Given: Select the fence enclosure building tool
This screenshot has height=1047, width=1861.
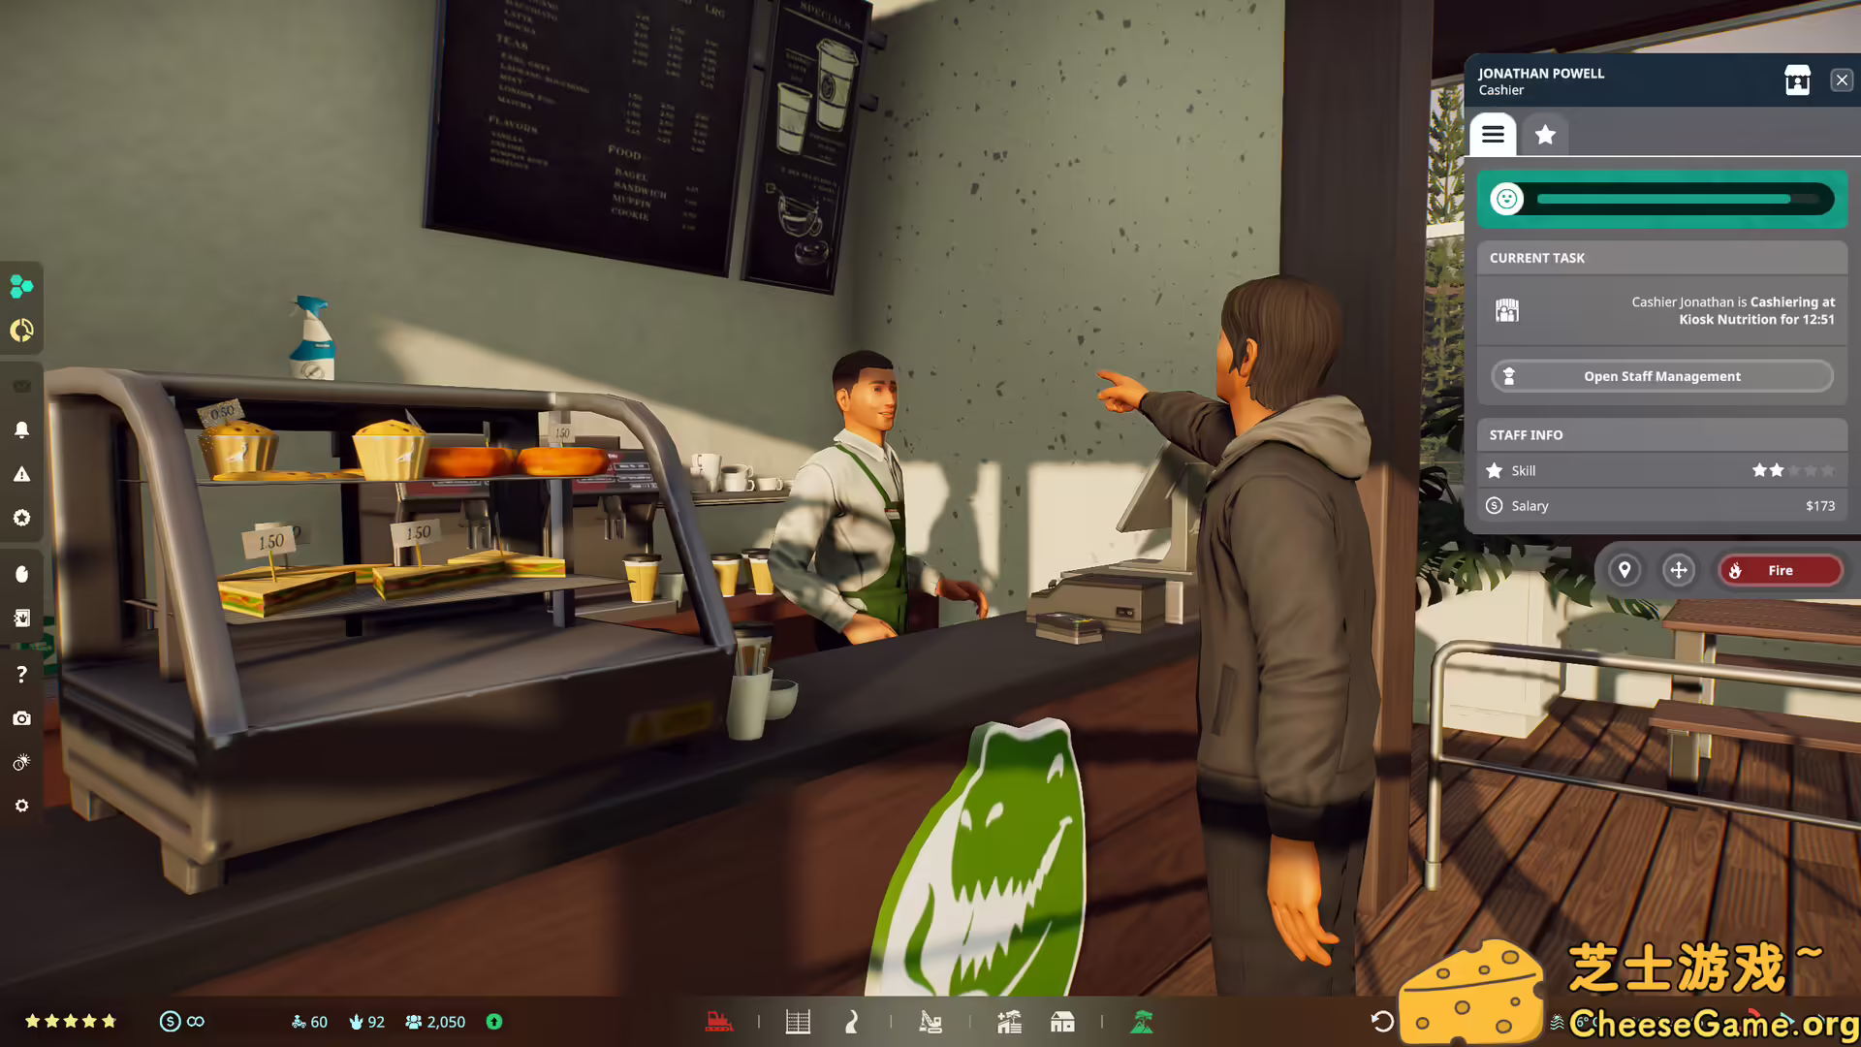Looking at the screenshot, I should pyautogui.click(x=798, y=1021).
